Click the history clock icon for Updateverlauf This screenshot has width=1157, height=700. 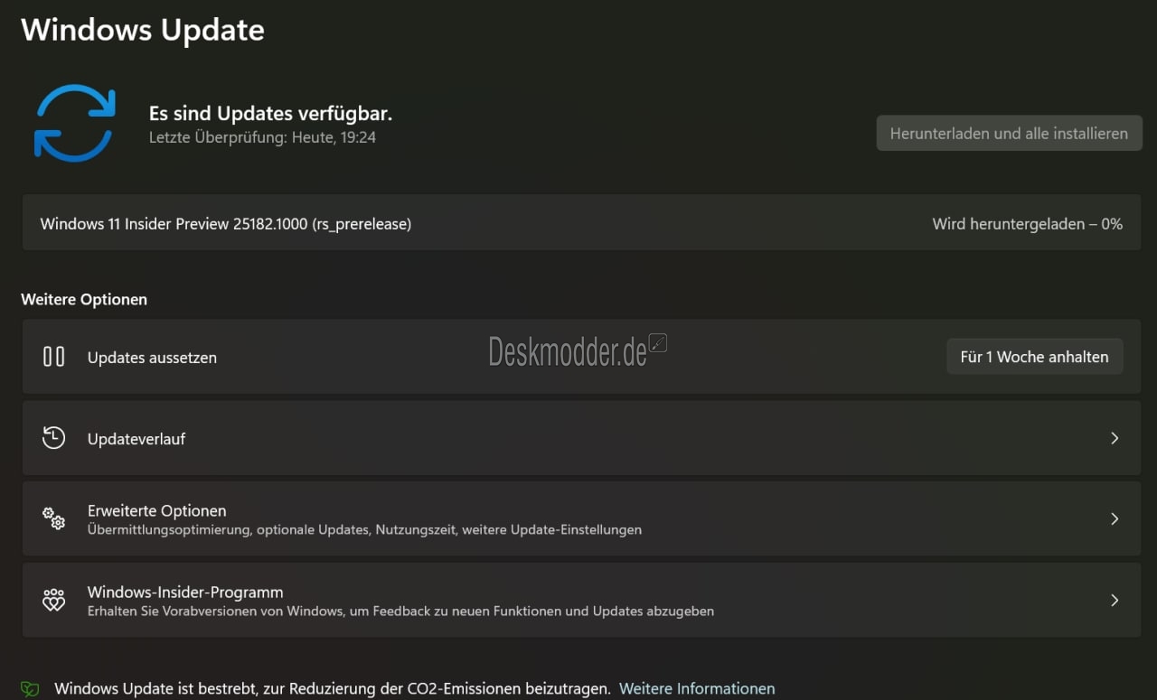tap(53, 438)
